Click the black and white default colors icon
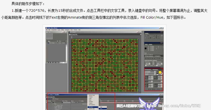Viewport: 211px width, 110px height. (158, 74)
